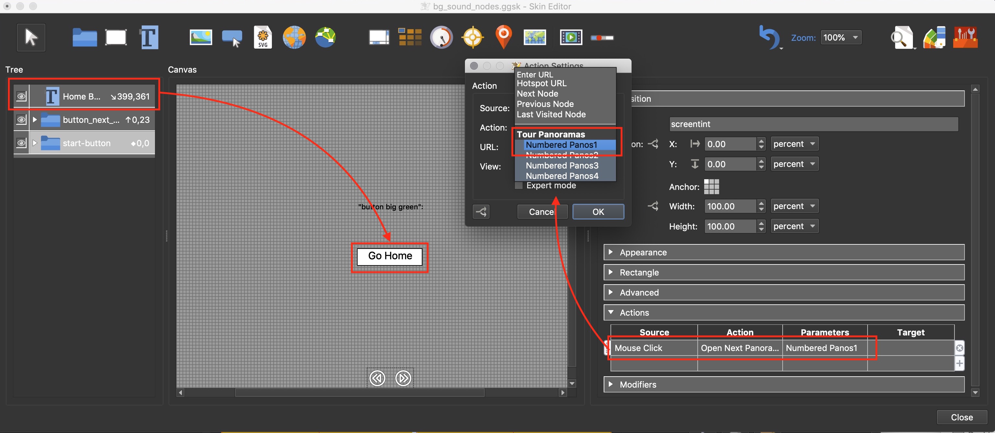Viewport: 995px width, 433px height.
Task: Enable Expert mode checkbox
Action: point(520,185)
